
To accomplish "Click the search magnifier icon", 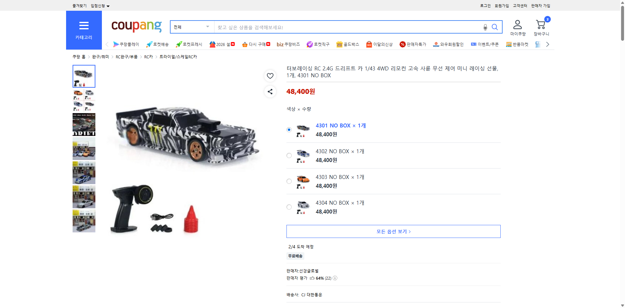I will pyautogui.click(x=494, y=27).
